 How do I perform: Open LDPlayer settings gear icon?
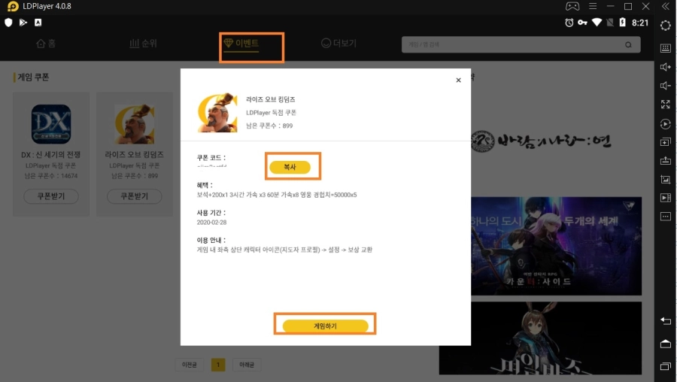coord(666,26)
